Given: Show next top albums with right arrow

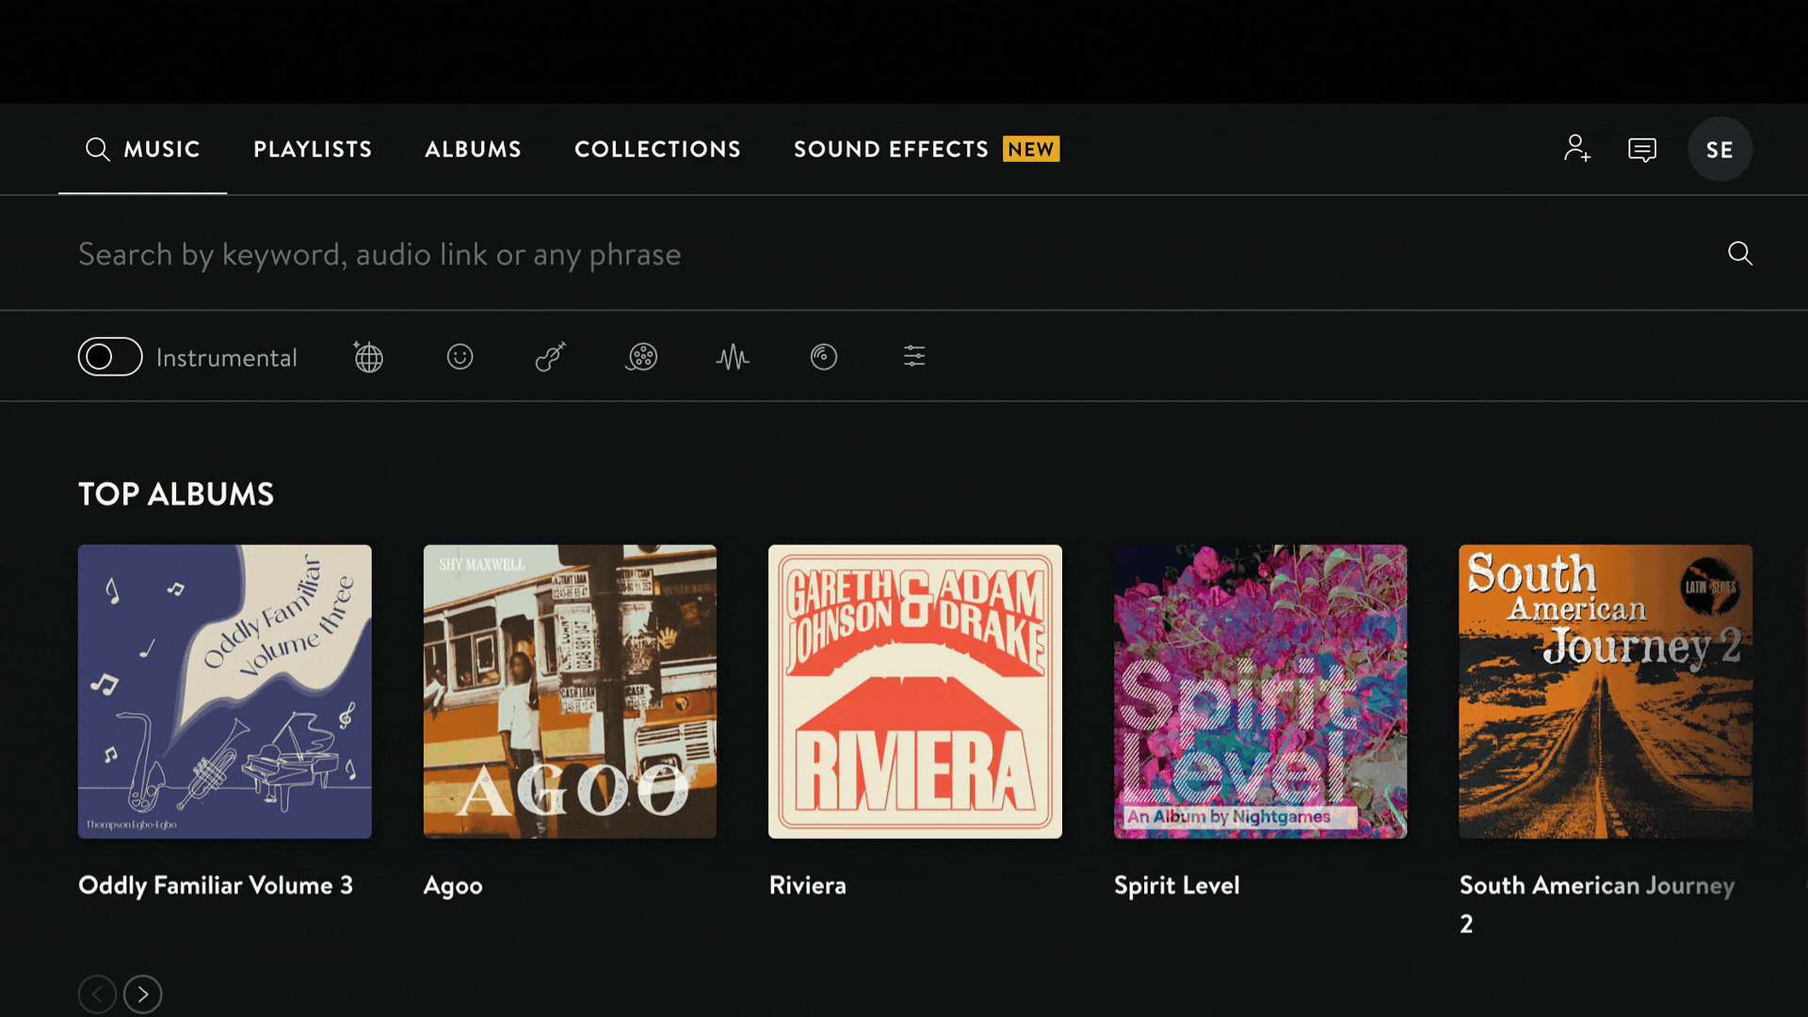Looking at the screenshot, I should coord(143,993).
